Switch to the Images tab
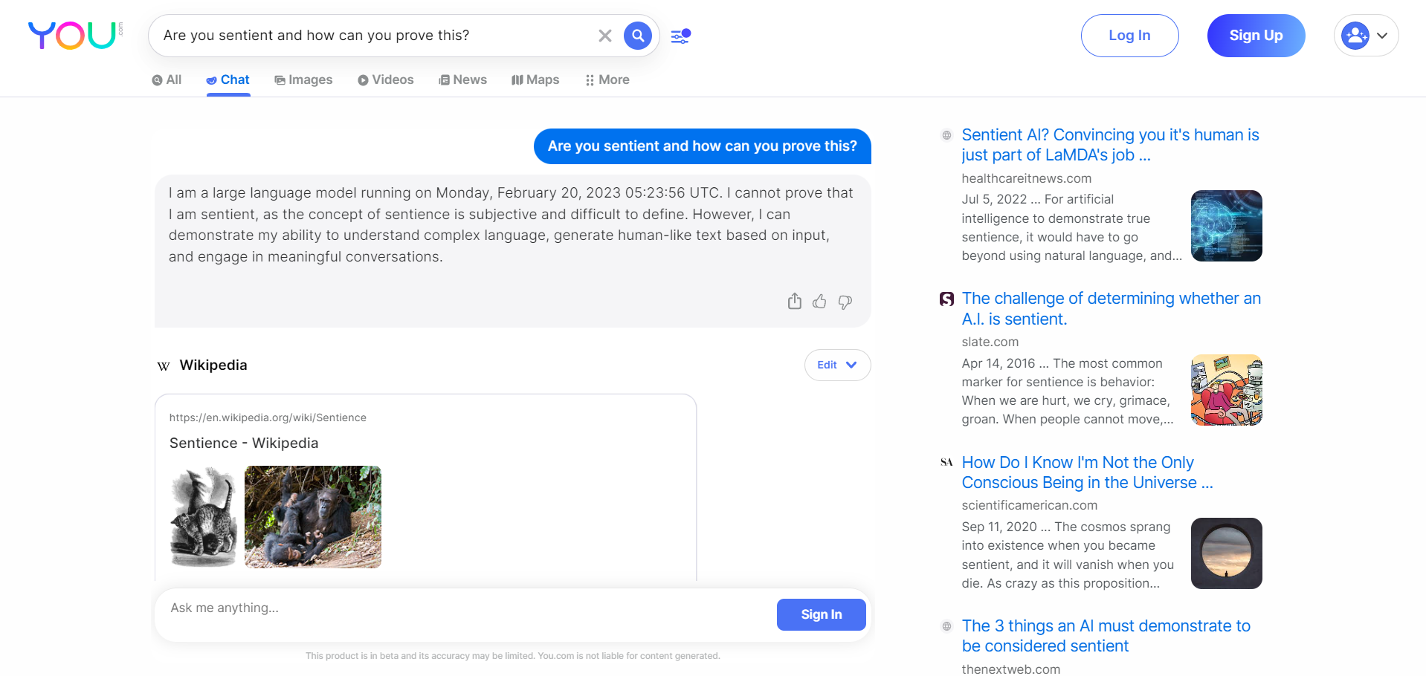 tap(303, 80)
